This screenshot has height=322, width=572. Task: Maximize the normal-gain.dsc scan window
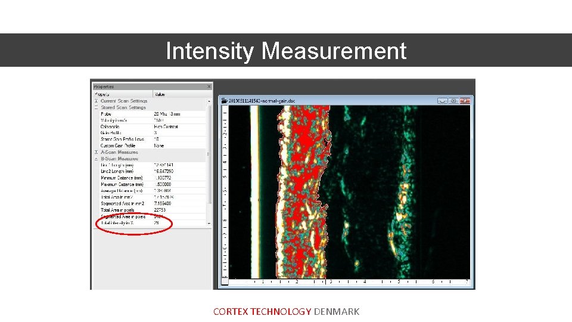click(x=453, y=101)
